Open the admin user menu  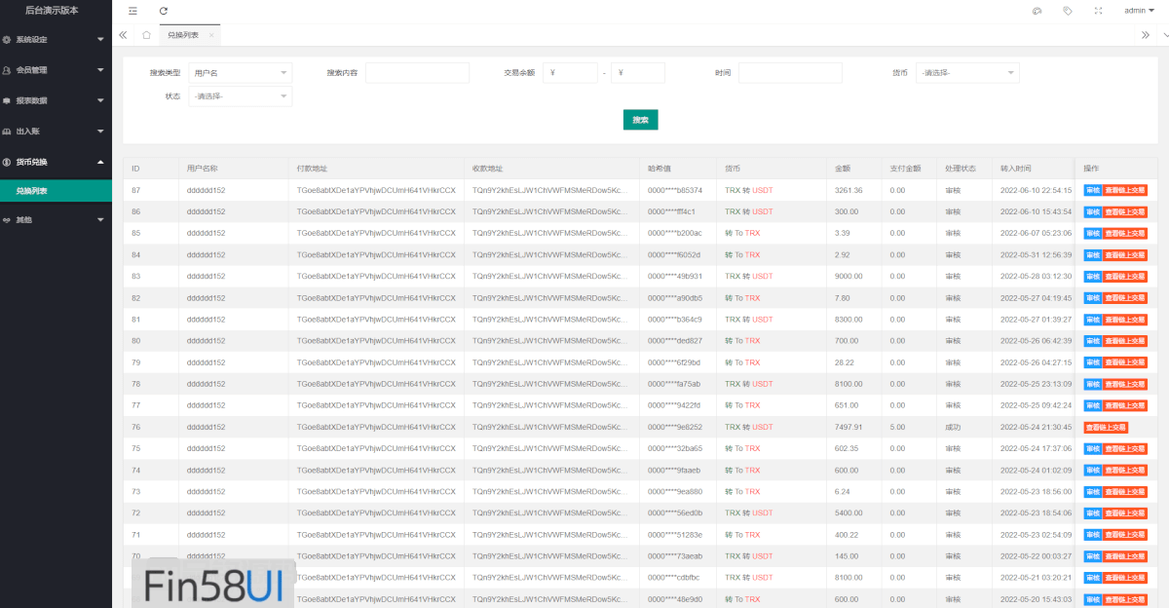[x=1138, y=11]
